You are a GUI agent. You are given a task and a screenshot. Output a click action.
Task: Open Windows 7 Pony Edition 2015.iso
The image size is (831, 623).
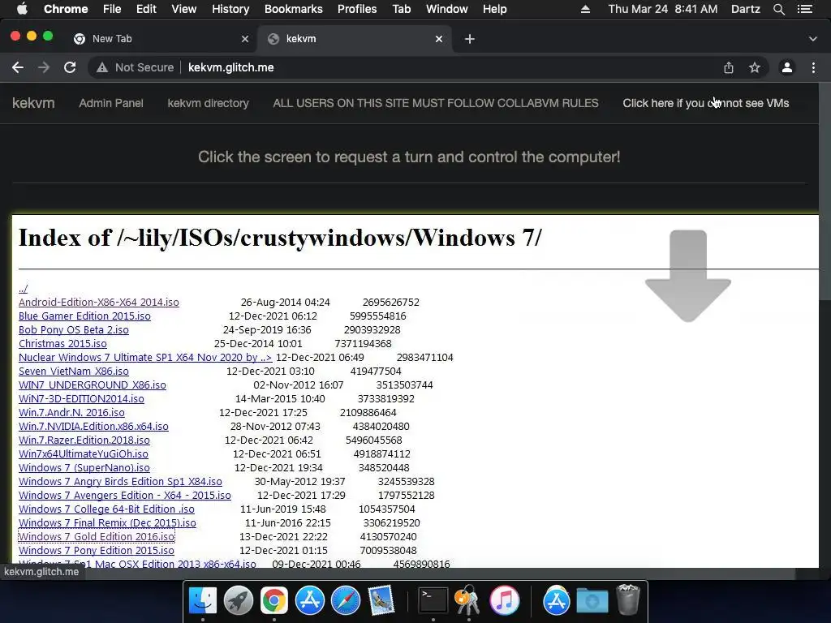click(97, 550)
